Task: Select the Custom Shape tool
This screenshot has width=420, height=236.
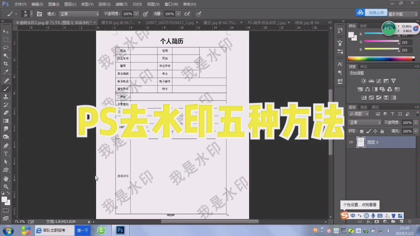Action: pos(6,169)
